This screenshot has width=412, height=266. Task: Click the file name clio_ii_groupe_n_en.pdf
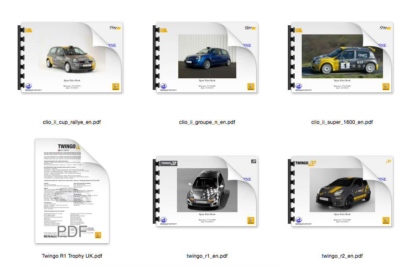207,122
